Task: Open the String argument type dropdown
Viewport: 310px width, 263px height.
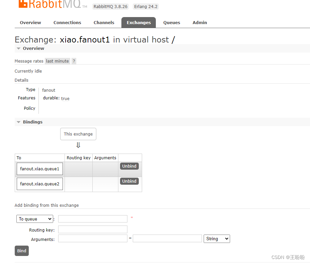Action: point(217,239)
